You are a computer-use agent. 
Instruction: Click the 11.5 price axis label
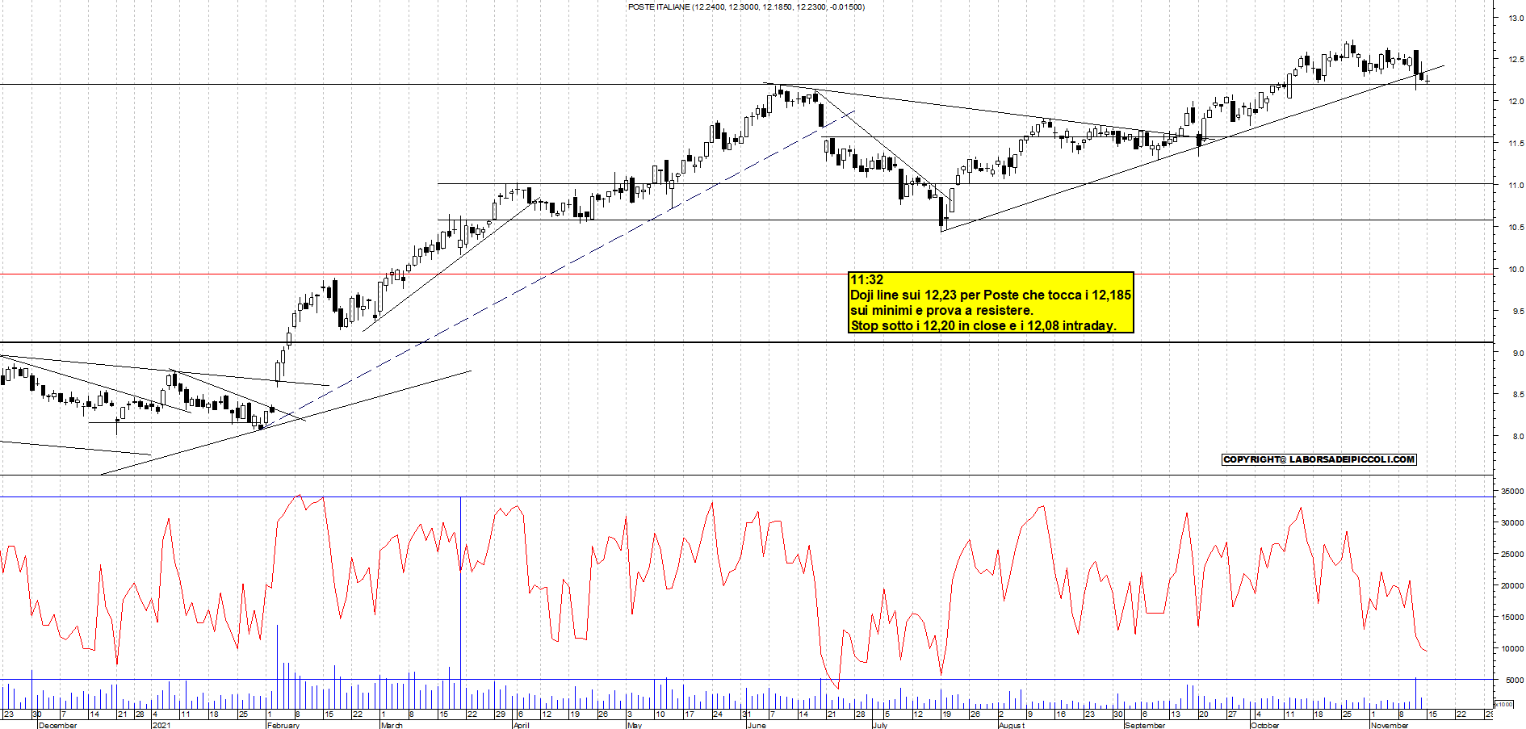[x=1516, y=144]
